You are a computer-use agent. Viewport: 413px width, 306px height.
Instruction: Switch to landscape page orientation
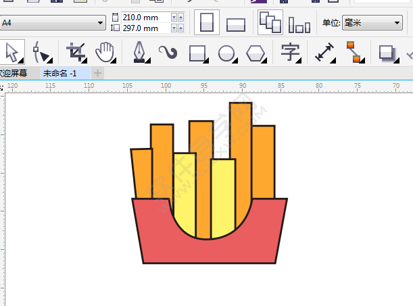[x=235, y=24]
